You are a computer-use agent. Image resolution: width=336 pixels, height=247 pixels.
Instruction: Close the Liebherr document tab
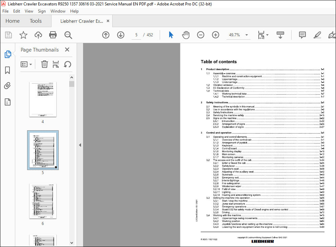tap(108, 21)
